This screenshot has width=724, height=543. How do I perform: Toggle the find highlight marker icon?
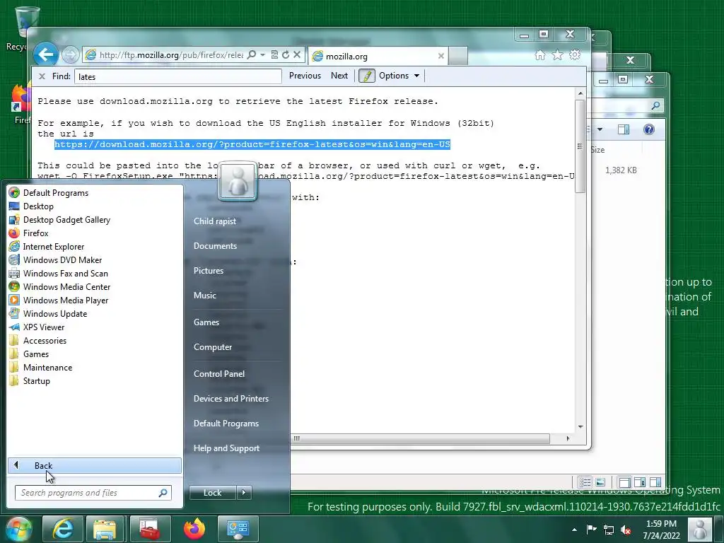367,76
